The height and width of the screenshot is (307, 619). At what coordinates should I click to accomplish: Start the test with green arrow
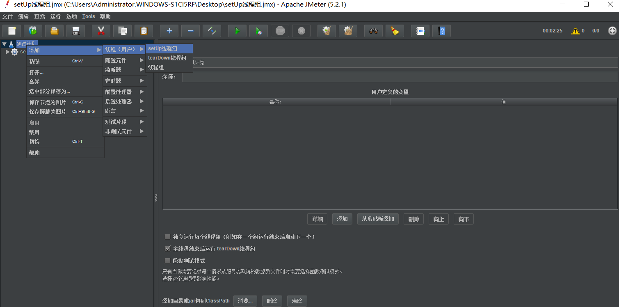coord(237,31)
